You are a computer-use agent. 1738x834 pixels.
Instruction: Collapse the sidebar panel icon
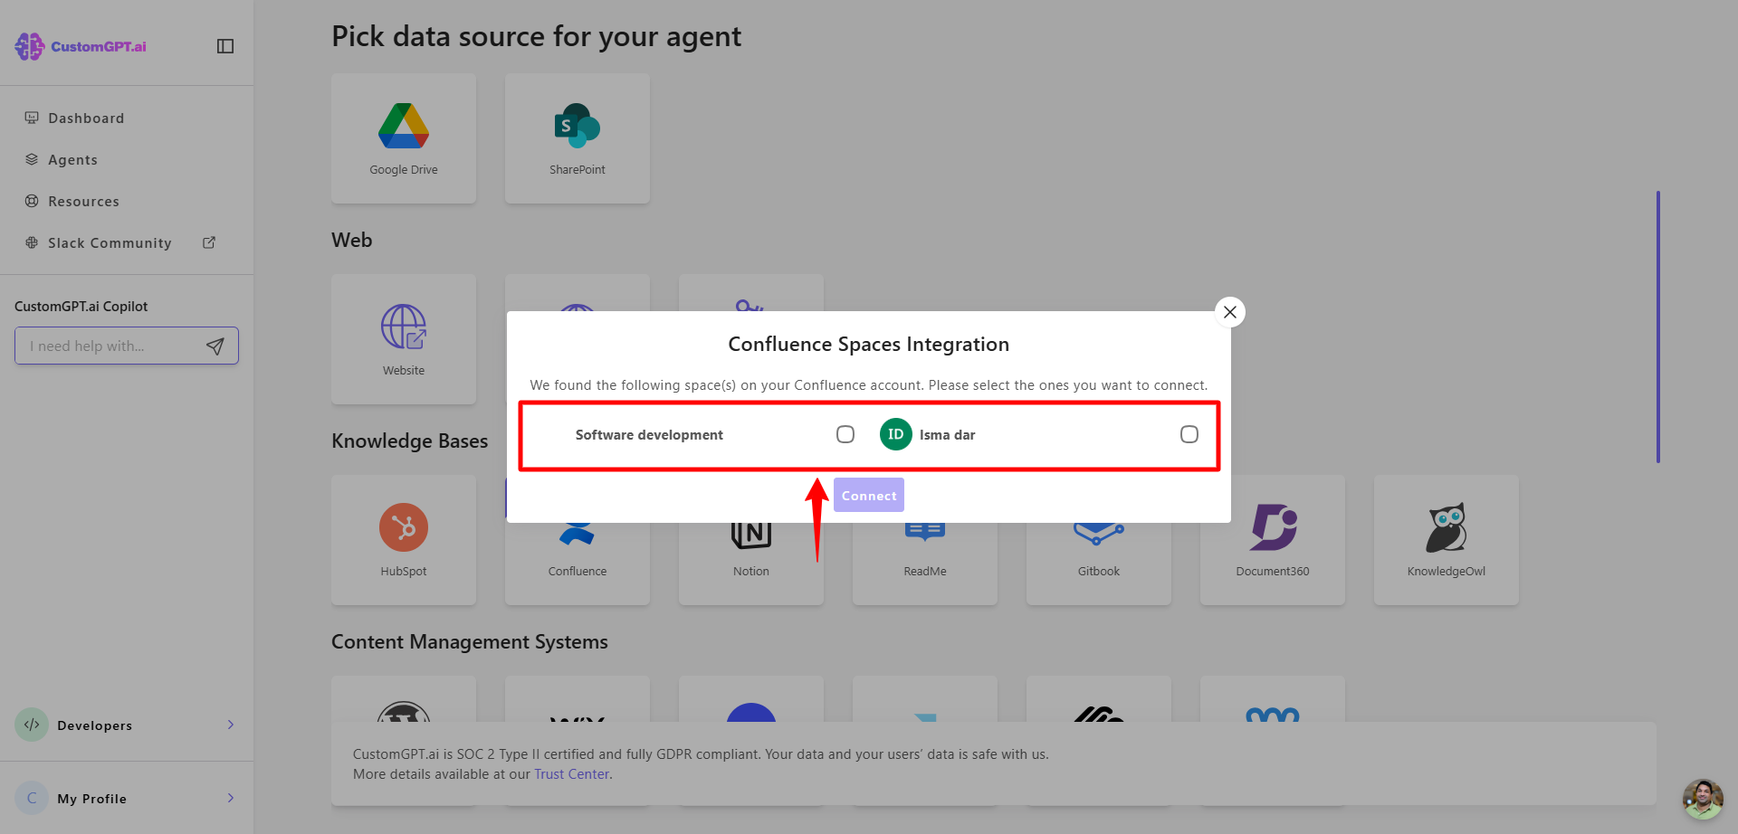[x=225, y=46]
